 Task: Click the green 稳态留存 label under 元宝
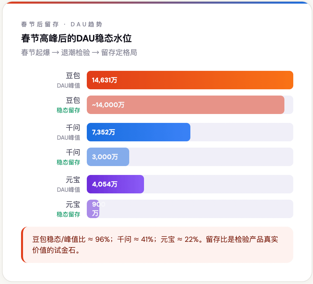(x=68, y=214)
